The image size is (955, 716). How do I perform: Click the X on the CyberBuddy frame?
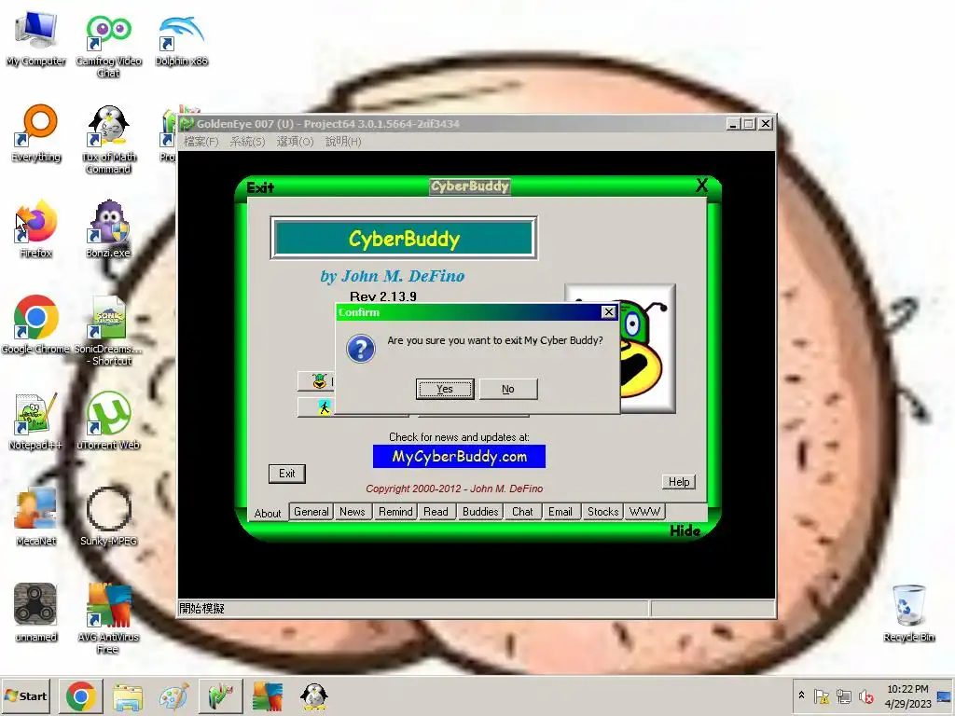(x=701, y=186)
